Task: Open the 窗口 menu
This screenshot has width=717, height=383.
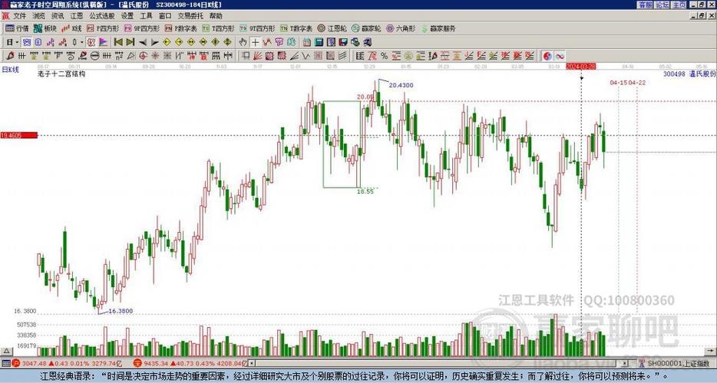Action: [x=165, y=16]
